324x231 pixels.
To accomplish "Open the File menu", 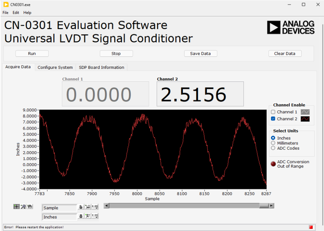I will coord(5,13).
